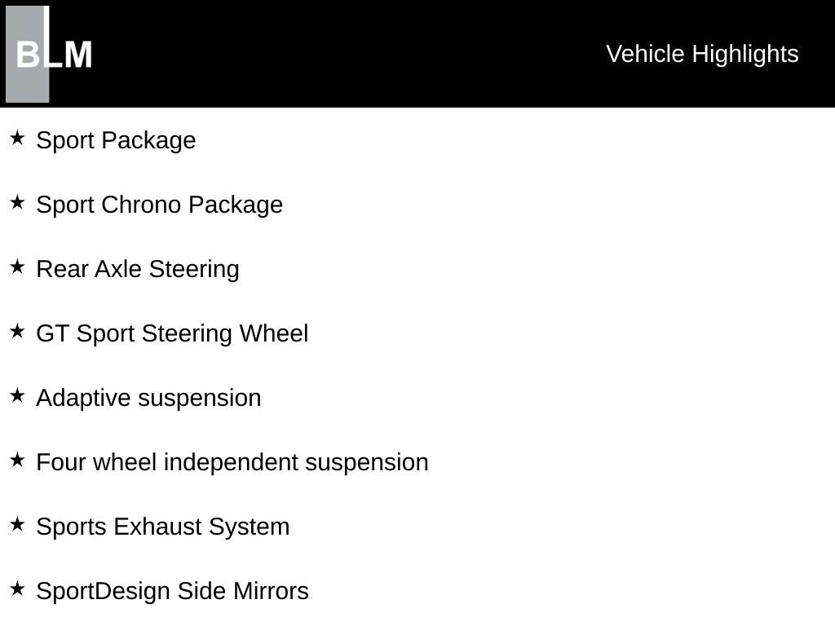
Task: Click the star beside Sport Chrono Package
Action: click(17, 202)
